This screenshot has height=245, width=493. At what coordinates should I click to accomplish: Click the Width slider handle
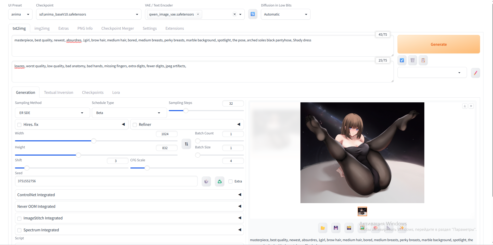(x=94, y=141)
